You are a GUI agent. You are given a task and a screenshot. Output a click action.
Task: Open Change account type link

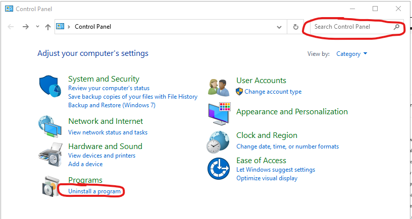[x=273, y=92]
